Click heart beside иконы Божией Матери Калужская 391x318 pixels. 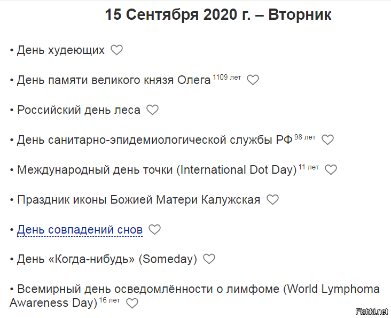pyautogui.click(x=272, y=200)
